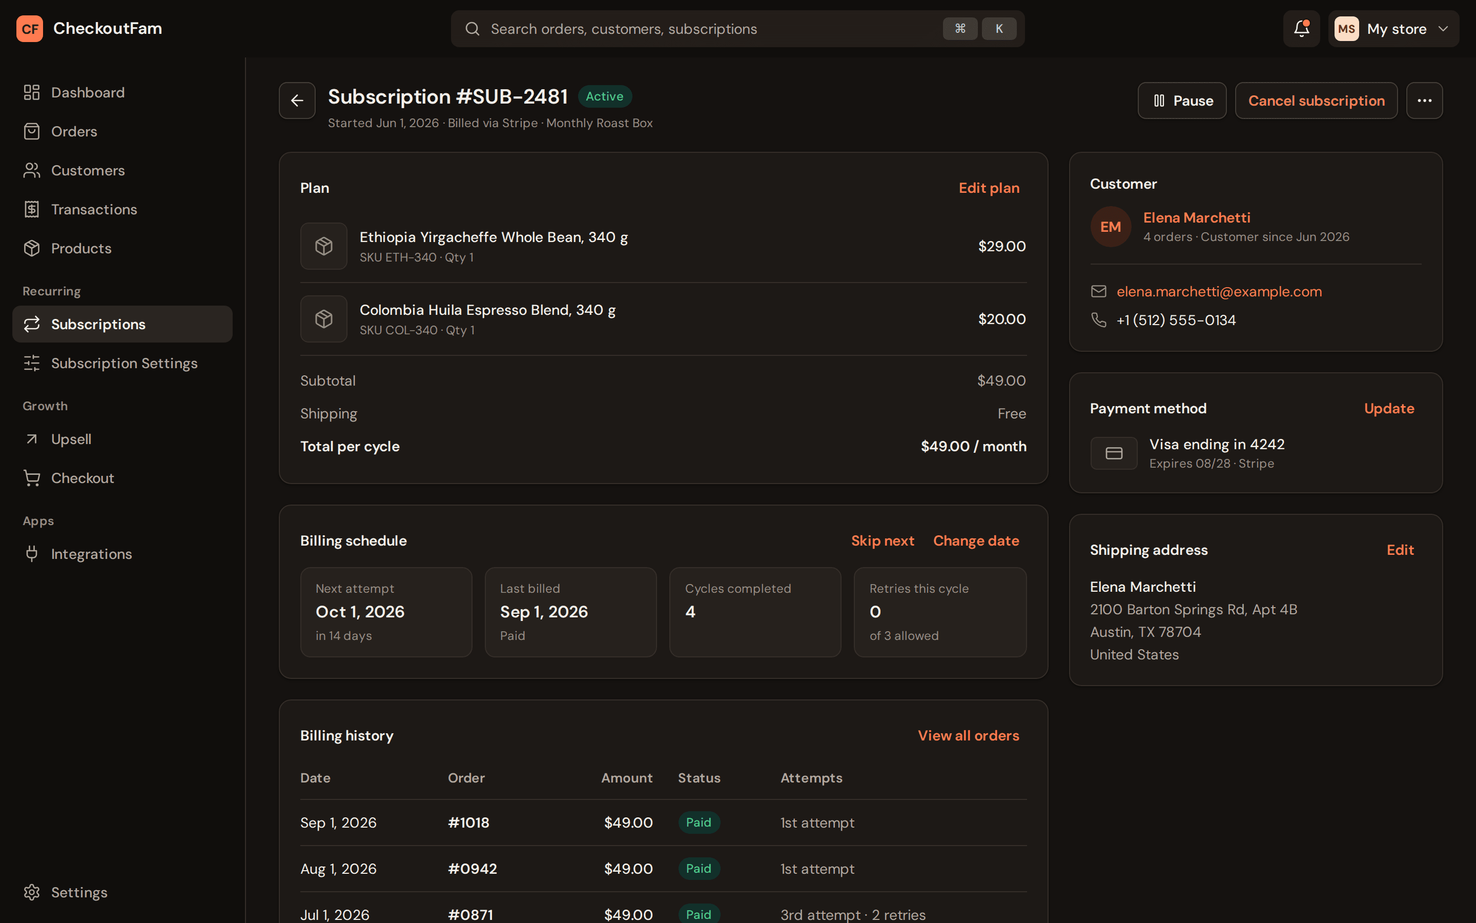Click the Command key shortcut badge in search

click(x=960, y=29)
